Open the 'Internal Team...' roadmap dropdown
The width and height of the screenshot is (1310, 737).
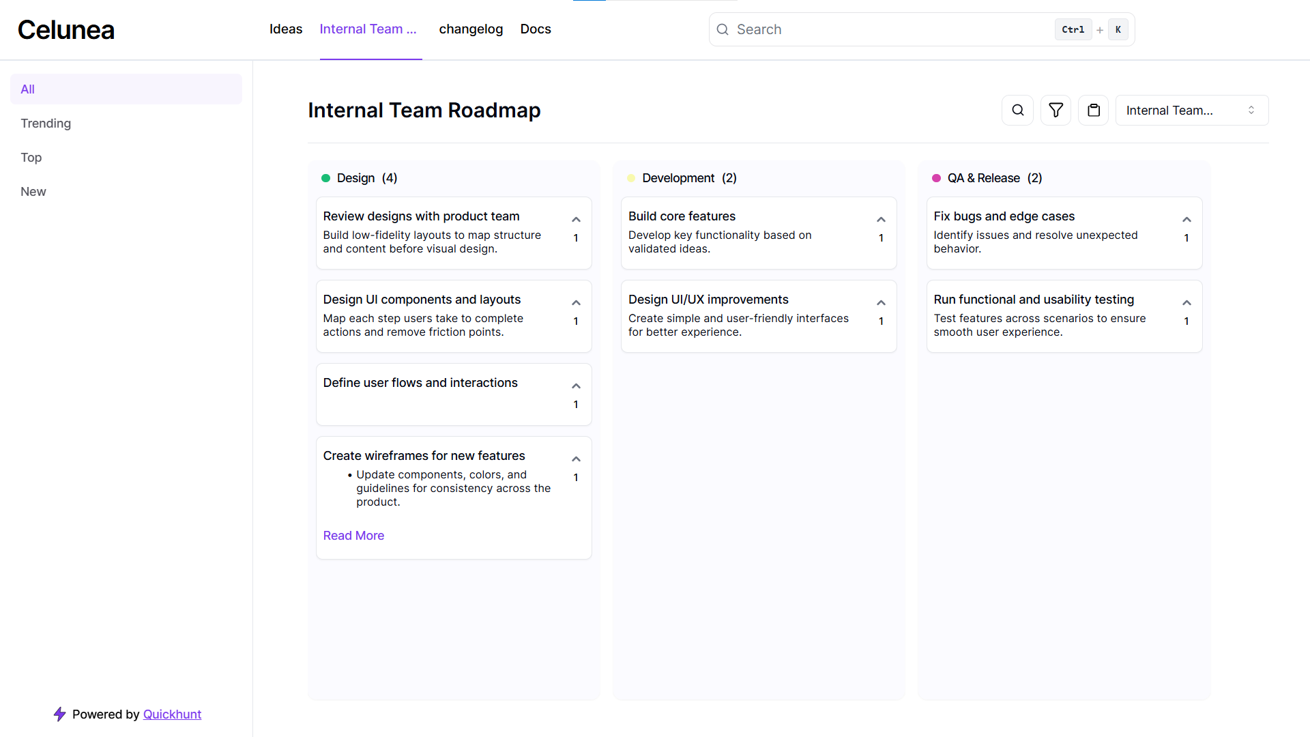(1191, 110)
